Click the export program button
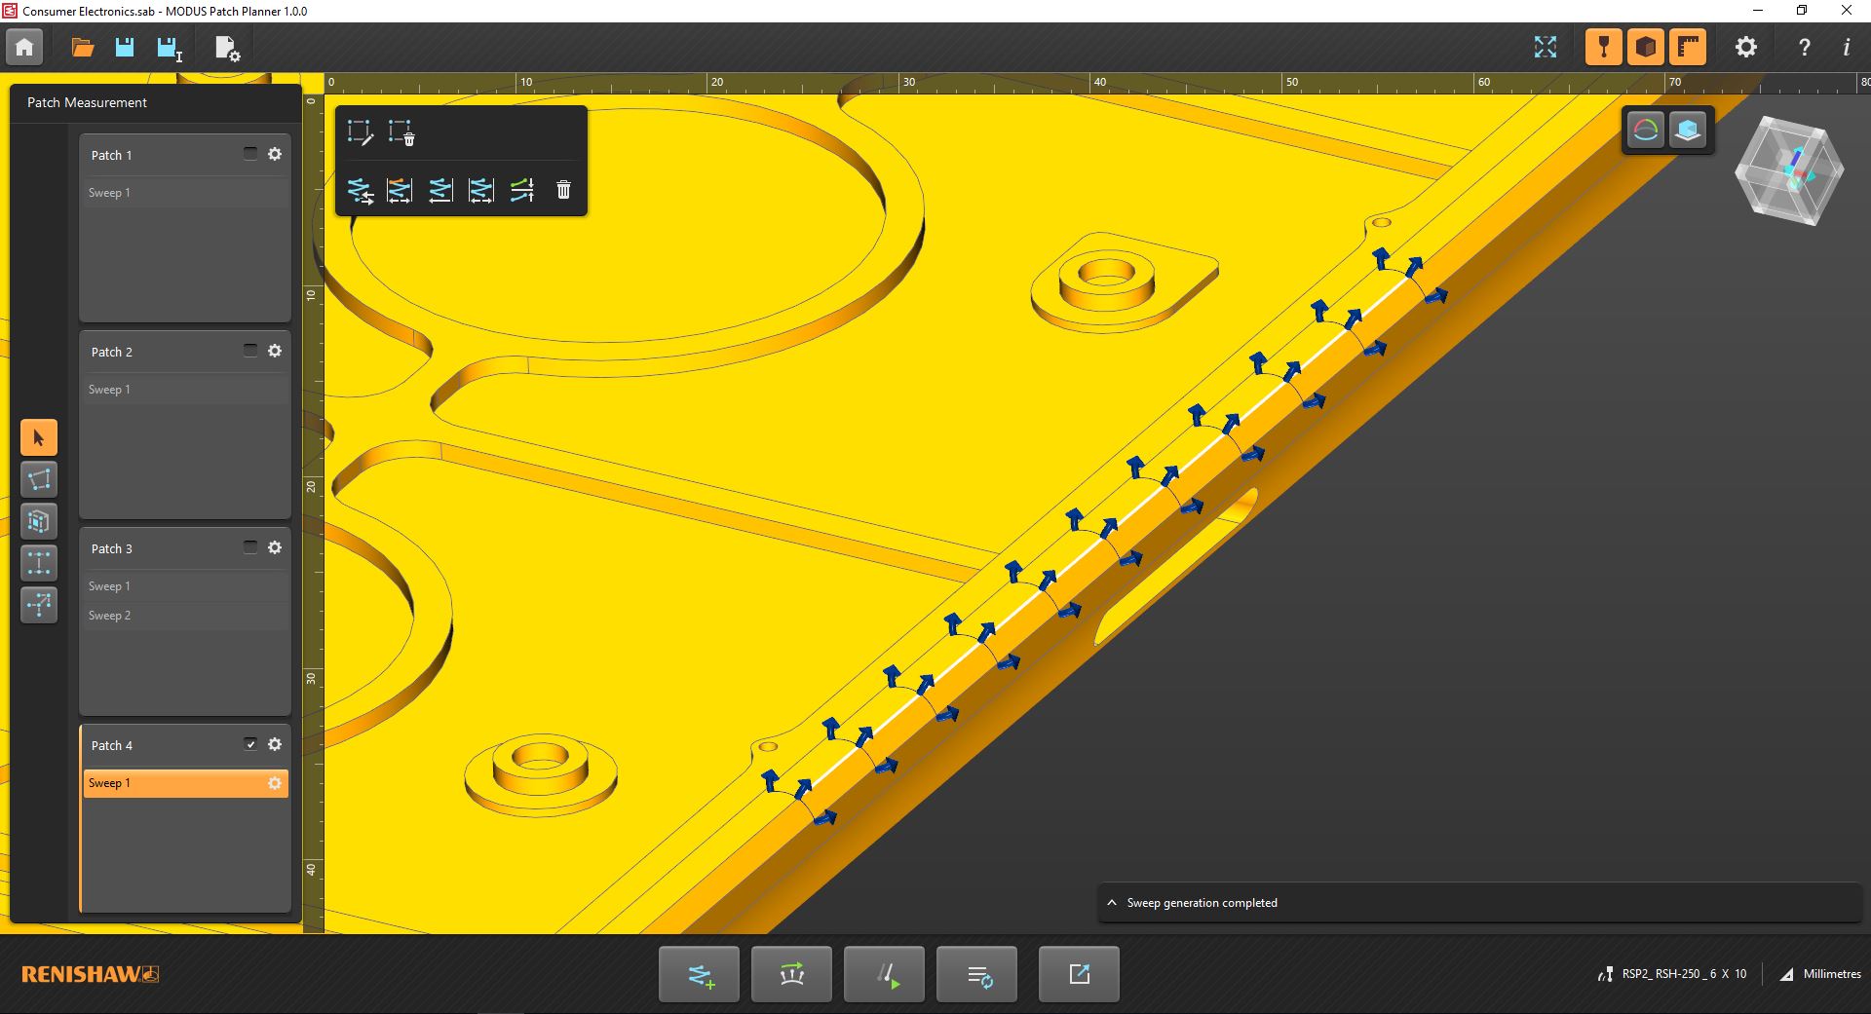 (x=1079, y=974)
